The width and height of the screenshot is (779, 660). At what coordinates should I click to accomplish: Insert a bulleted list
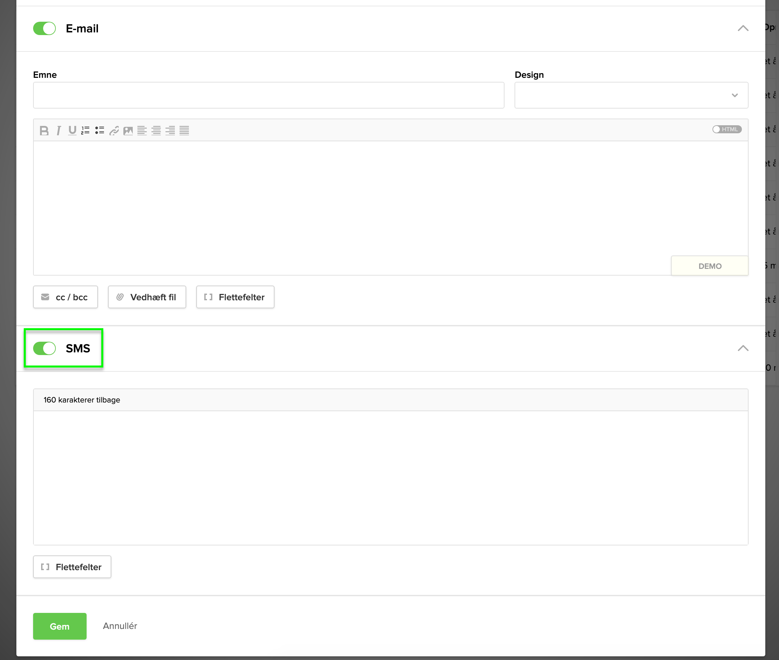tap(100, 131)
